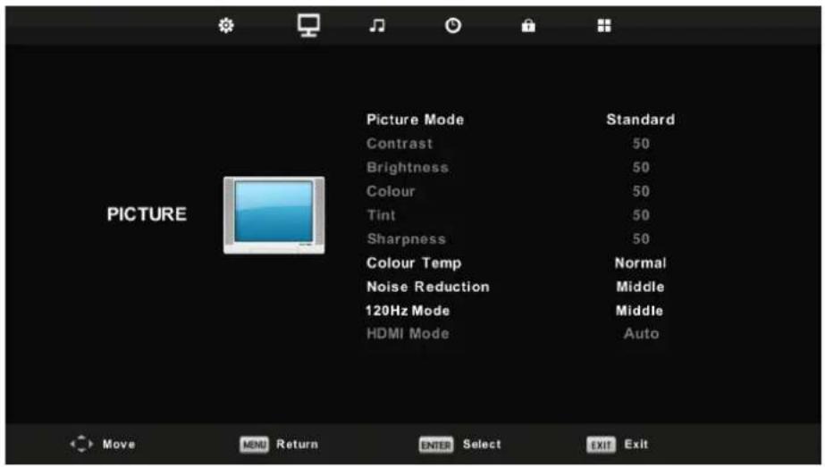The image size is (825, 467).
Task: Click the Sharpness value 50
Action: click(x=641, y=238)
